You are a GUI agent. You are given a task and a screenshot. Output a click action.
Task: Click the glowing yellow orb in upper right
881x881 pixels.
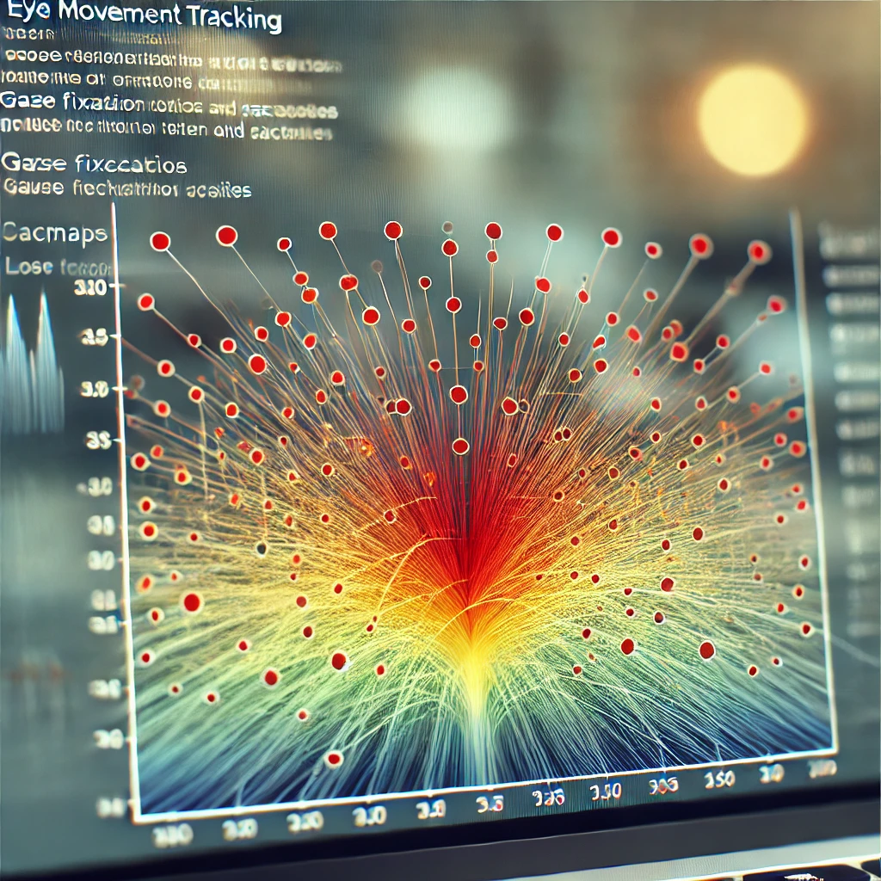click(752, 120)
